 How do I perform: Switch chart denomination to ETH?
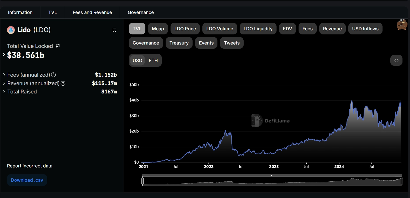tap(153, 60)
